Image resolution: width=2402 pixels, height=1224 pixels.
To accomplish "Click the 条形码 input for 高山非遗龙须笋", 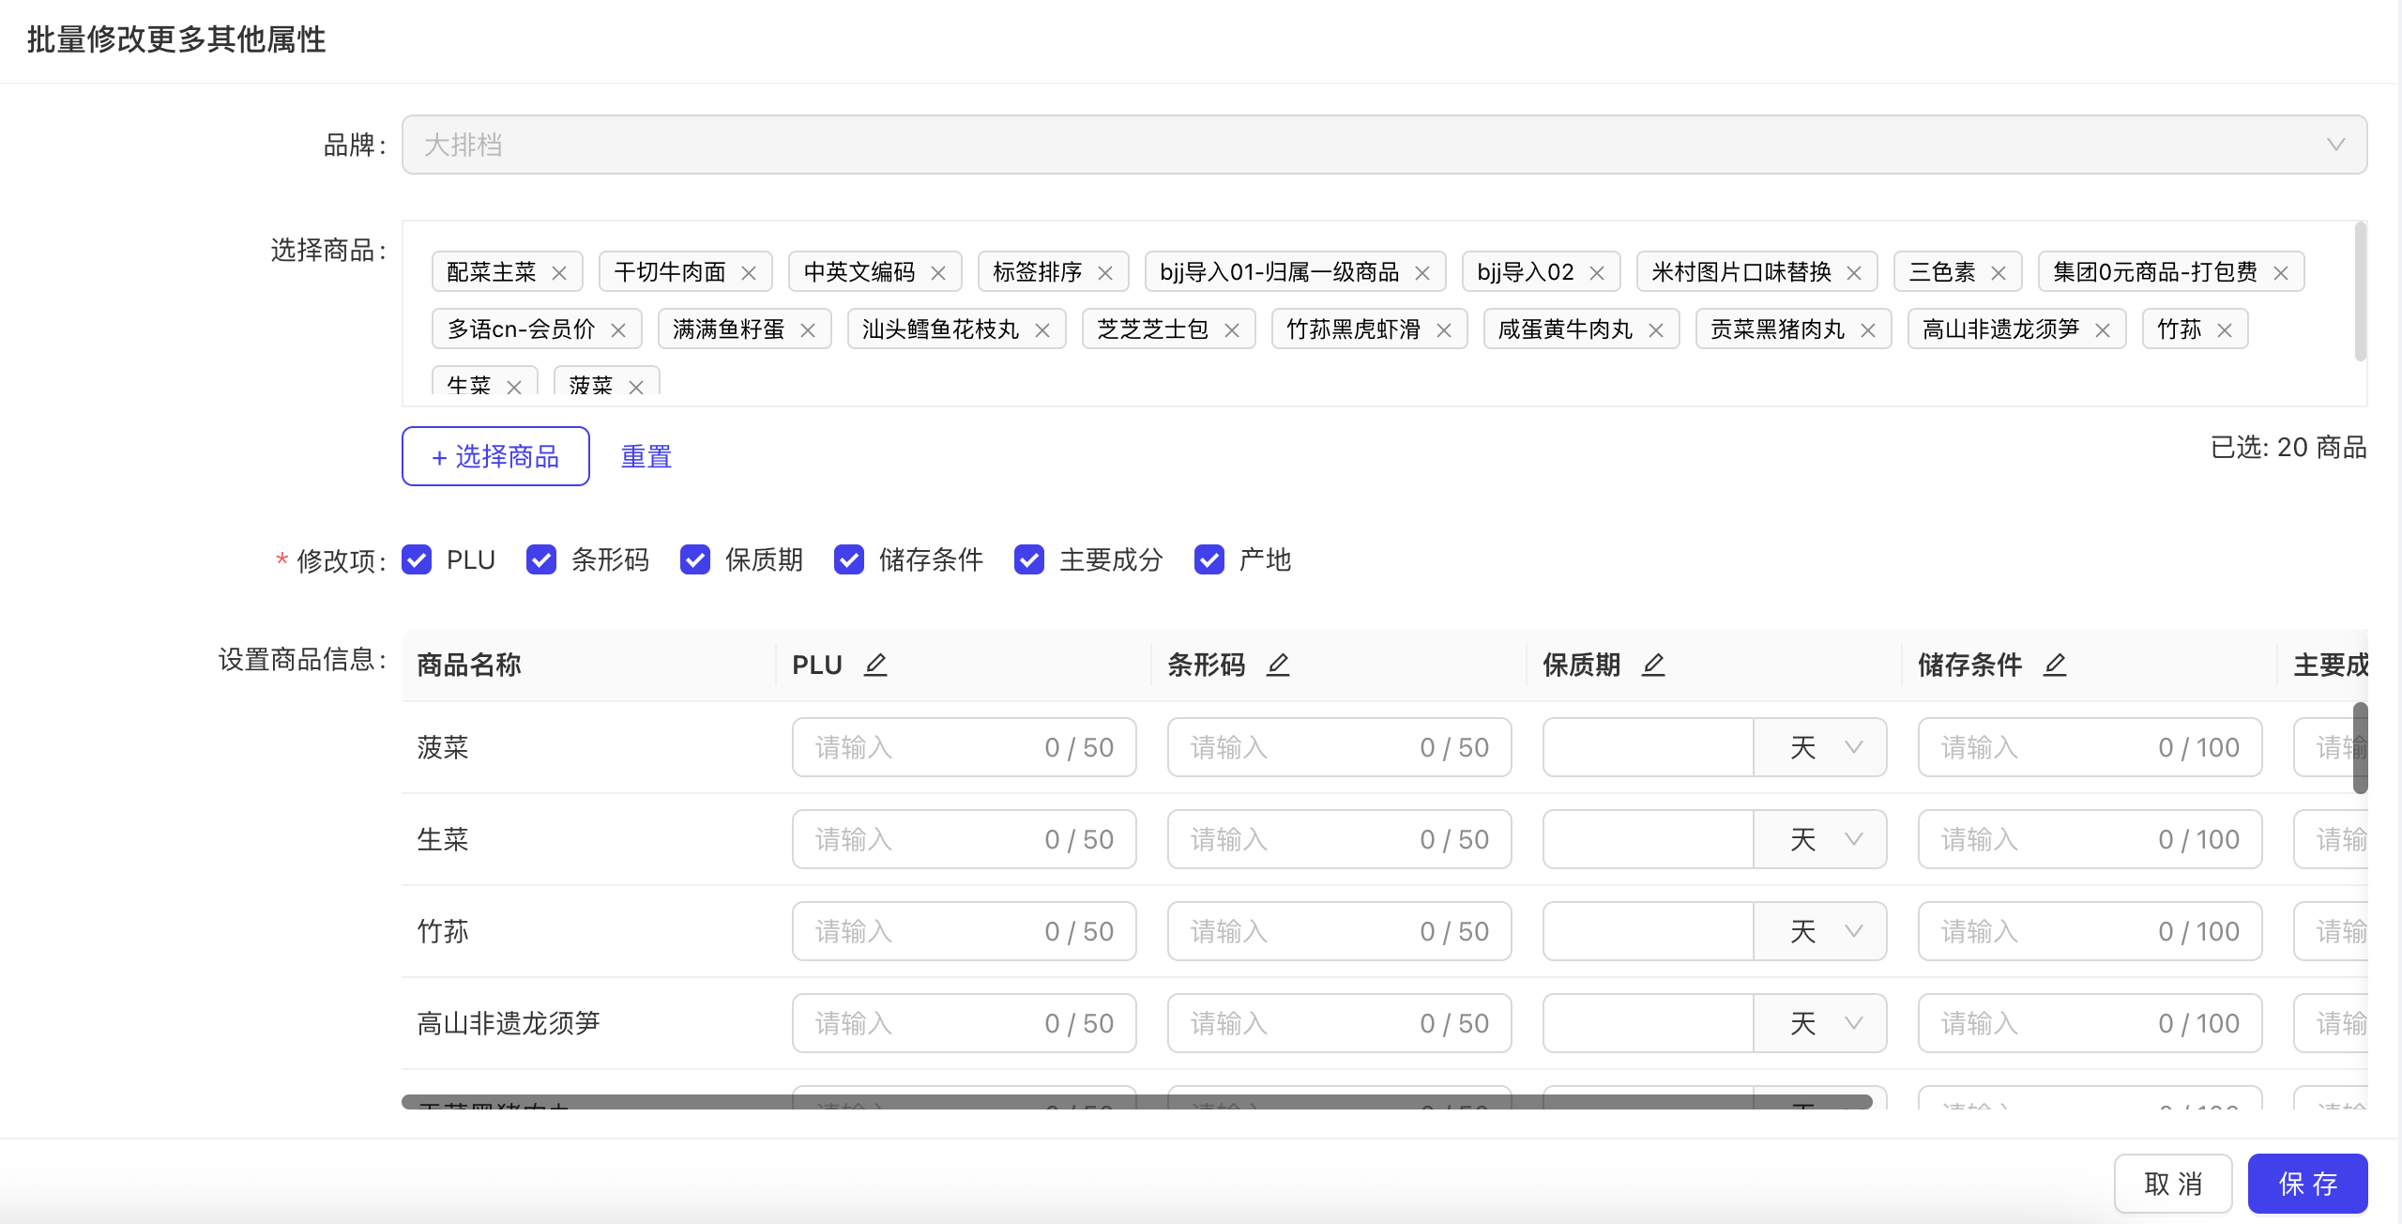I will [x=1340, y=1023].
